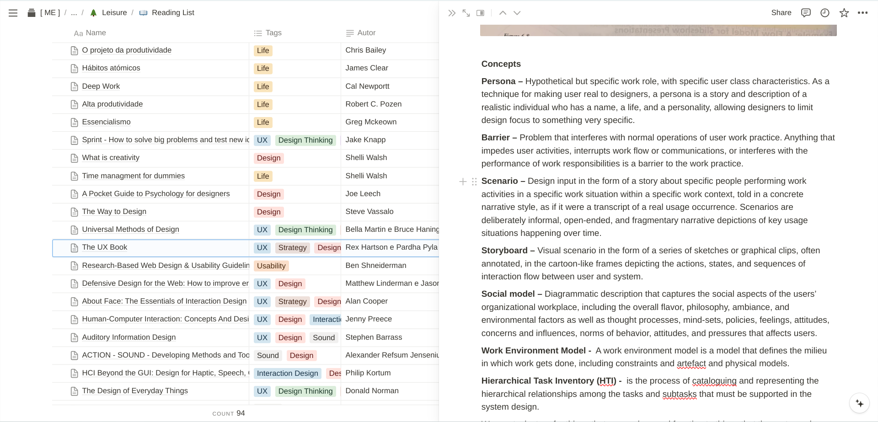Go to previous page with up chevron
Screen dimensions: 878x422
click(x=503, y=13)
